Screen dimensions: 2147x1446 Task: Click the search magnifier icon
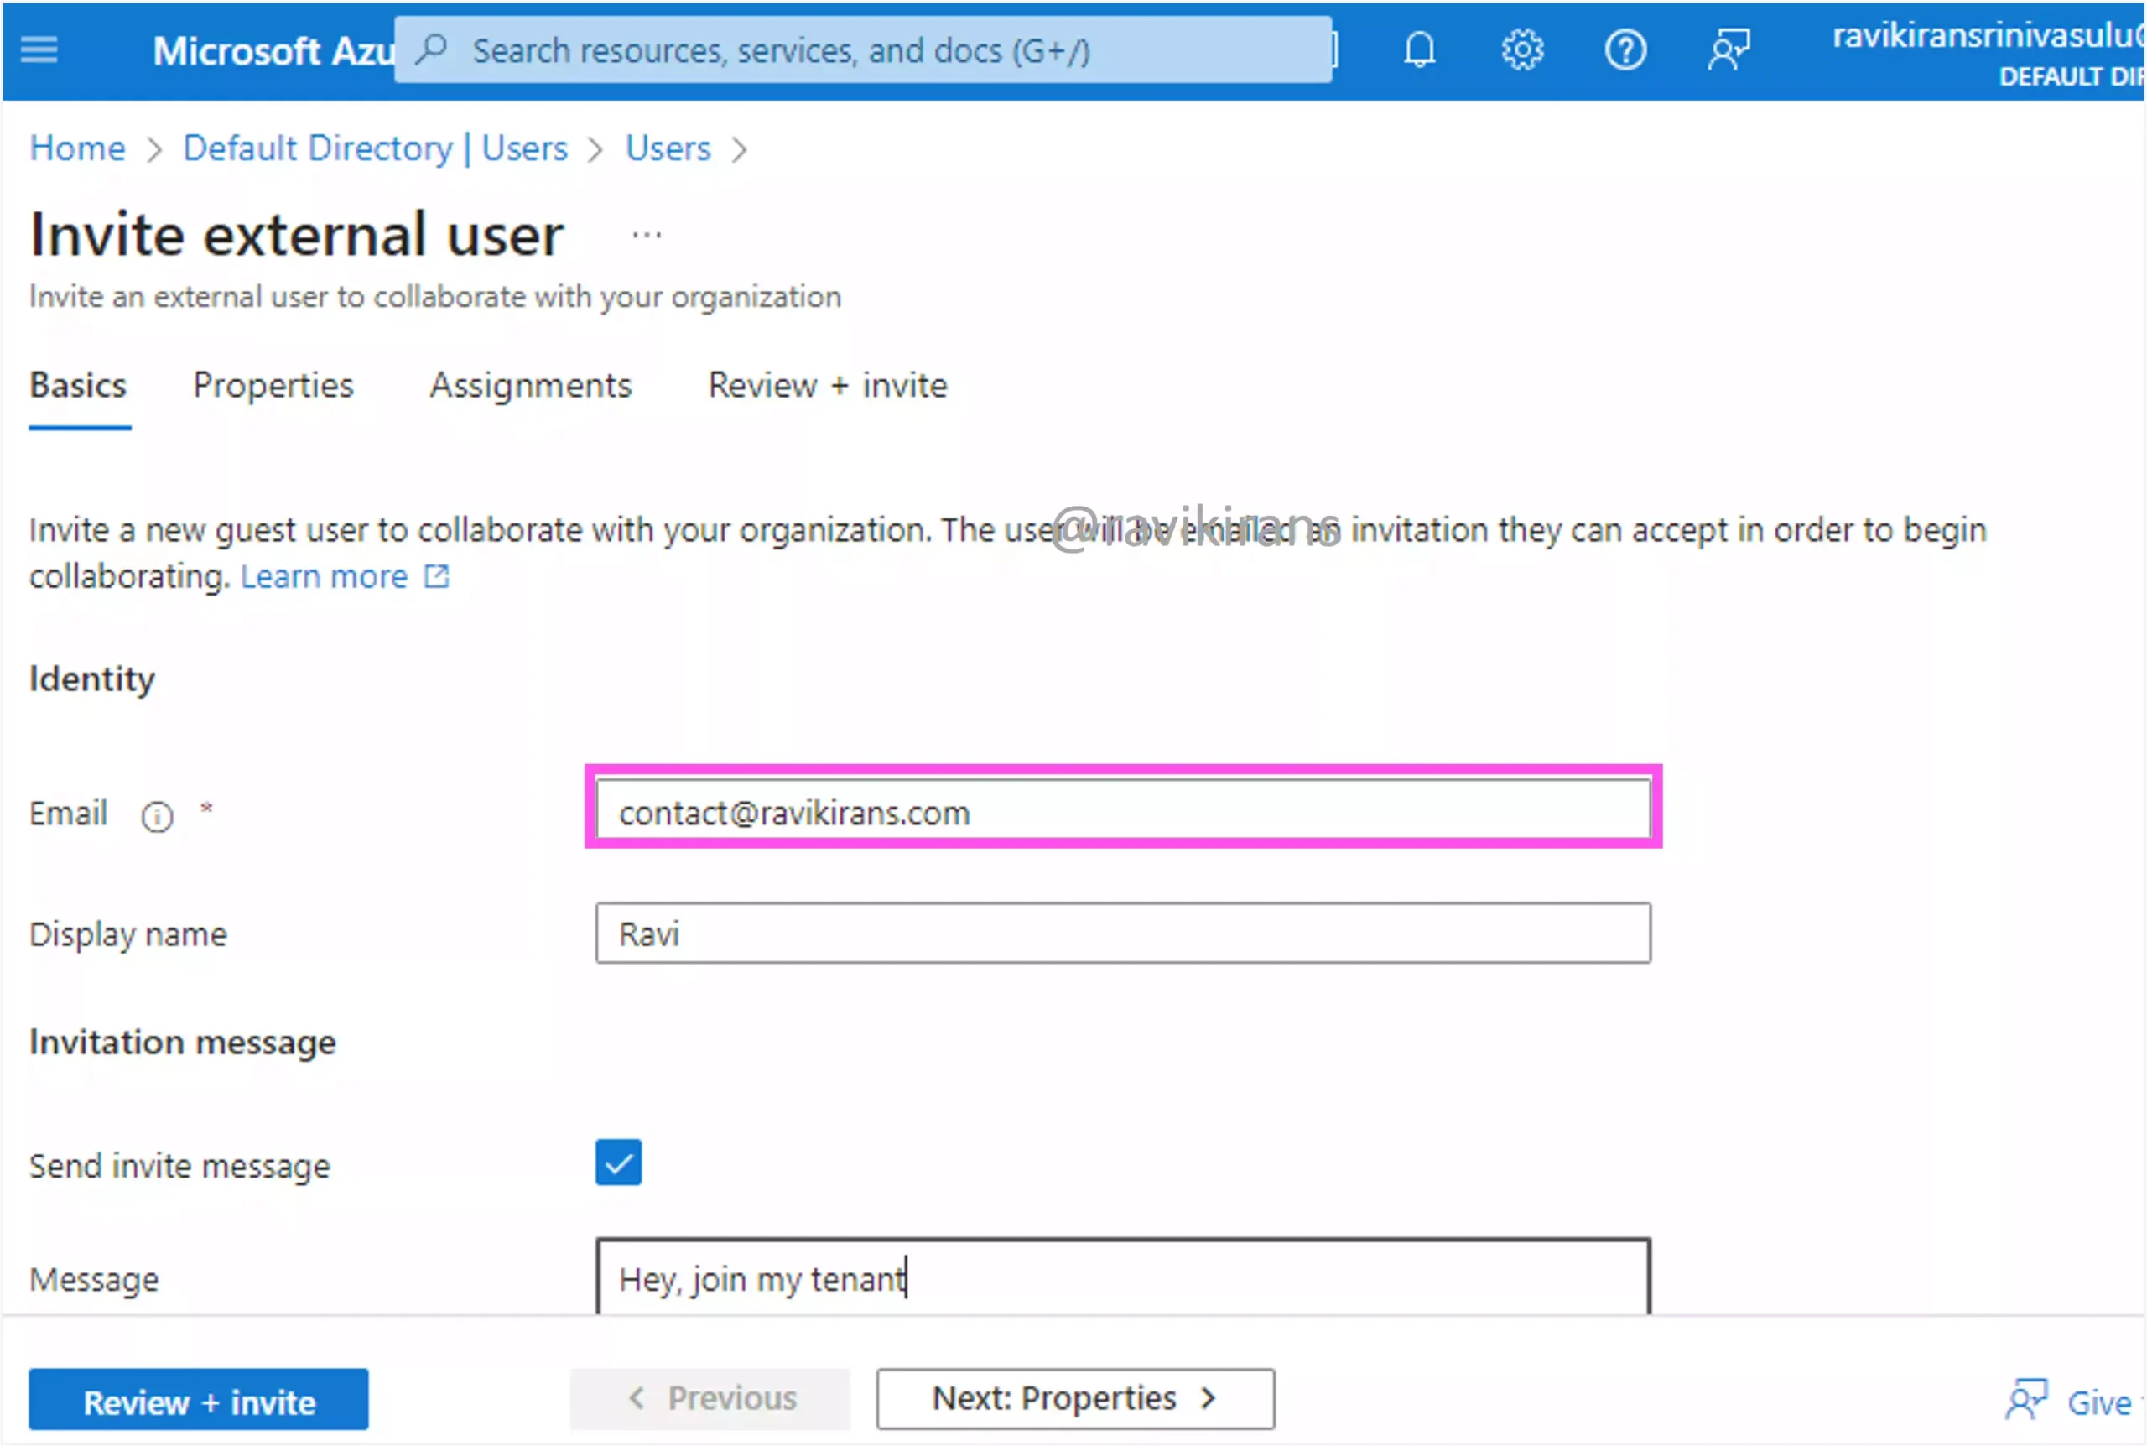point(430,49)
